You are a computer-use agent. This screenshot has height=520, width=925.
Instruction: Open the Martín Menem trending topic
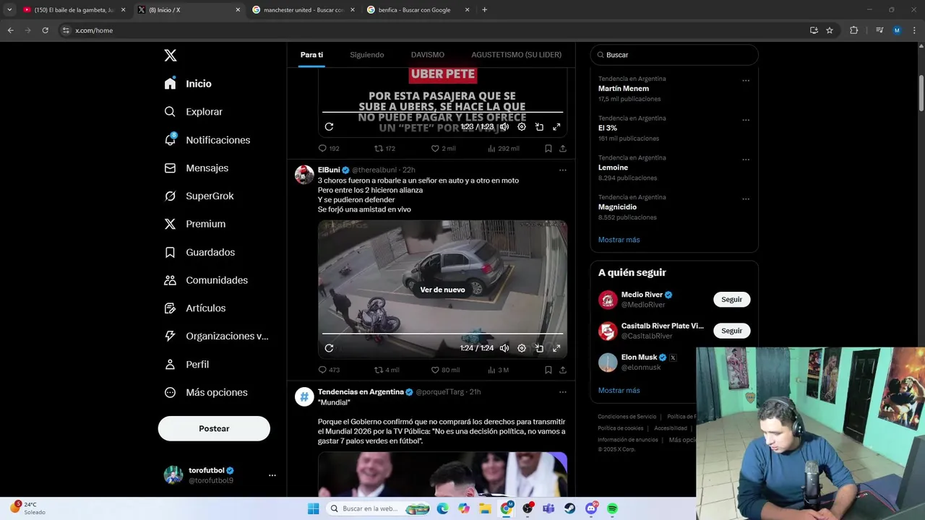click(624, 88)
